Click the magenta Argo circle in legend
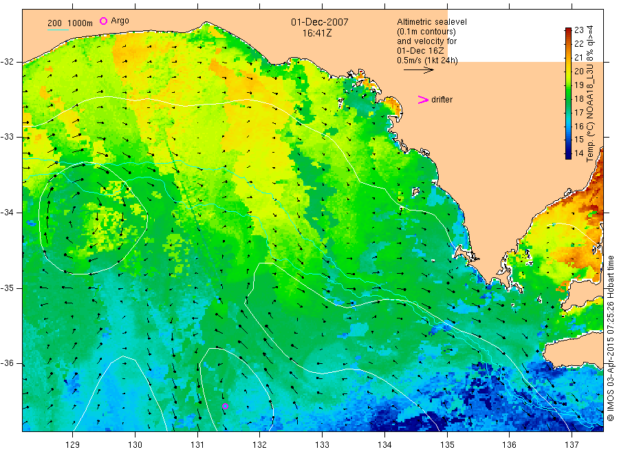 pos(103,21)
